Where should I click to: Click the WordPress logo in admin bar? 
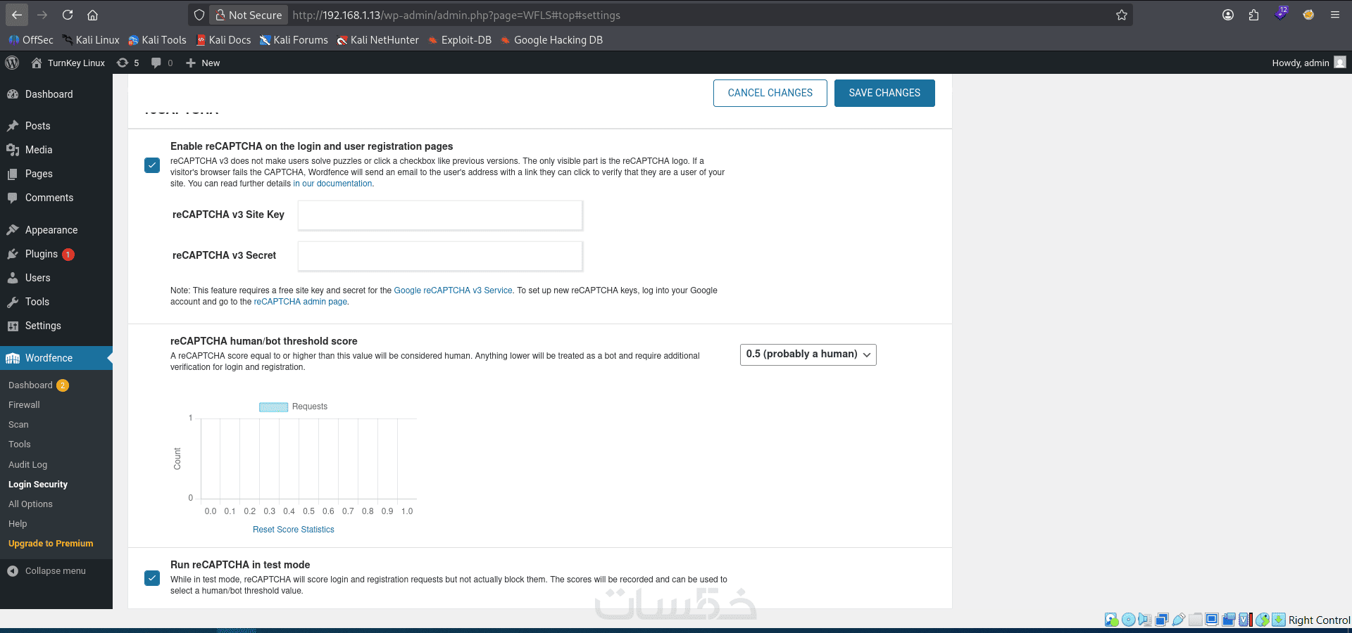click(x=12, y=63)
